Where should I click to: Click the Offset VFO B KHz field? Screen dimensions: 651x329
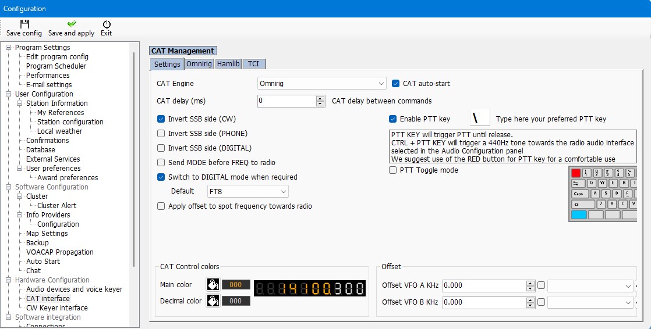484,302
